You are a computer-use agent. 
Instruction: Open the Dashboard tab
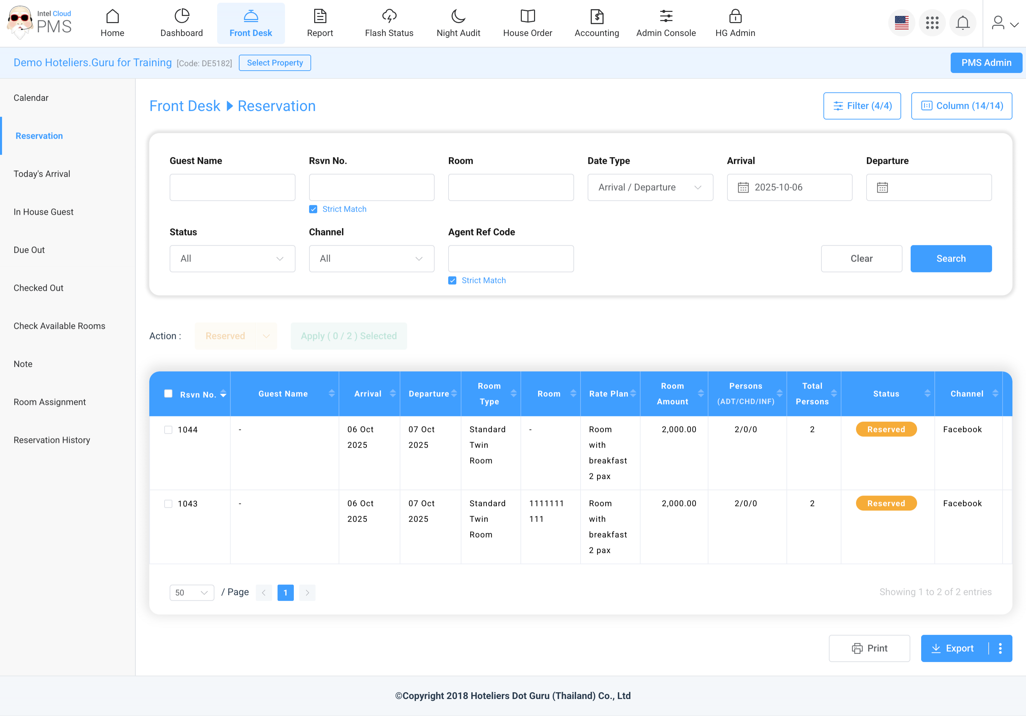point(182,23)
